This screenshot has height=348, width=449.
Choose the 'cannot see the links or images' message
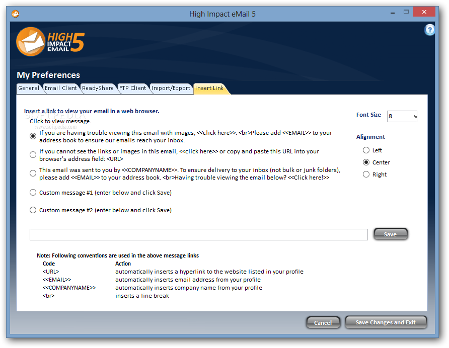pos(33,154)
